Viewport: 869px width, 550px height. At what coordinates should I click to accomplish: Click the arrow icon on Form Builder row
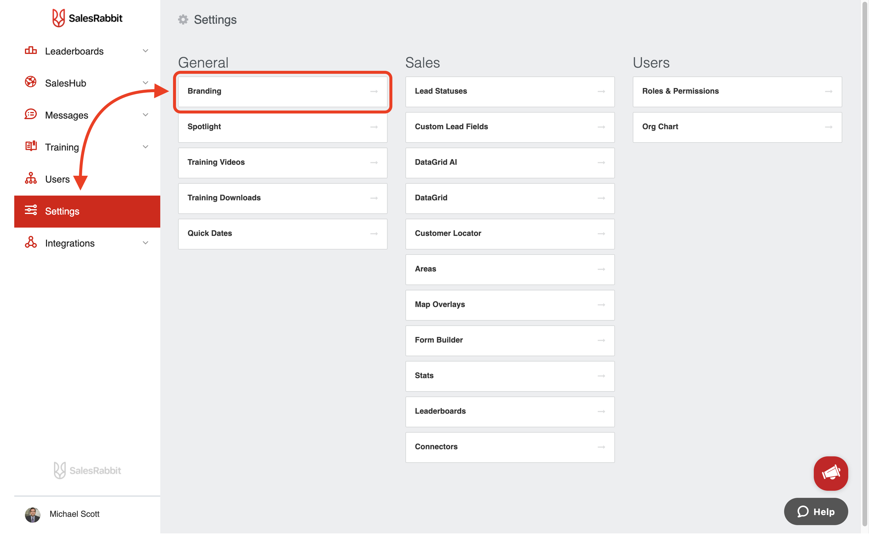click(601, 340)
